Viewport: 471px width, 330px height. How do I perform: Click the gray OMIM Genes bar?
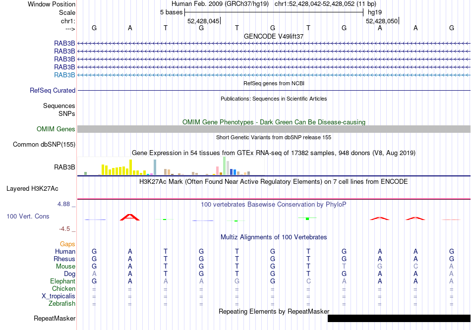pos(274,129)
